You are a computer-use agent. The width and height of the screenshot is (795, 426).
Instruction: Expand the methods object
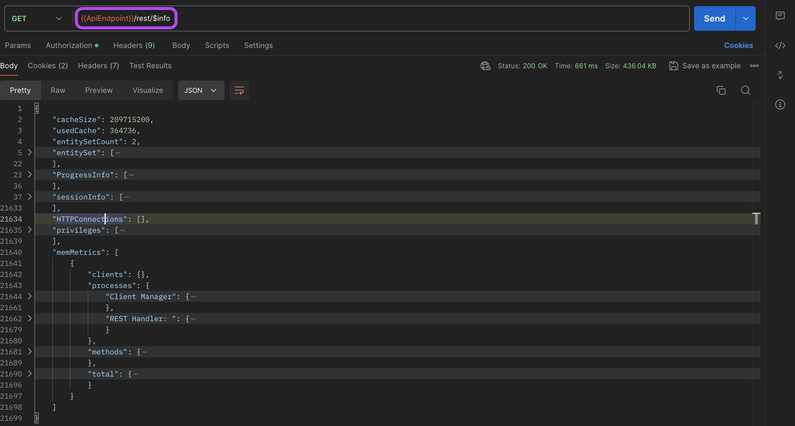30,351
